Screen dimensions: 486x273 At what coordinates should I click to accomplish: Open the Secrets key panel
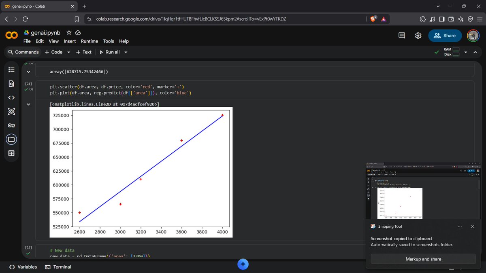point(11,125)
